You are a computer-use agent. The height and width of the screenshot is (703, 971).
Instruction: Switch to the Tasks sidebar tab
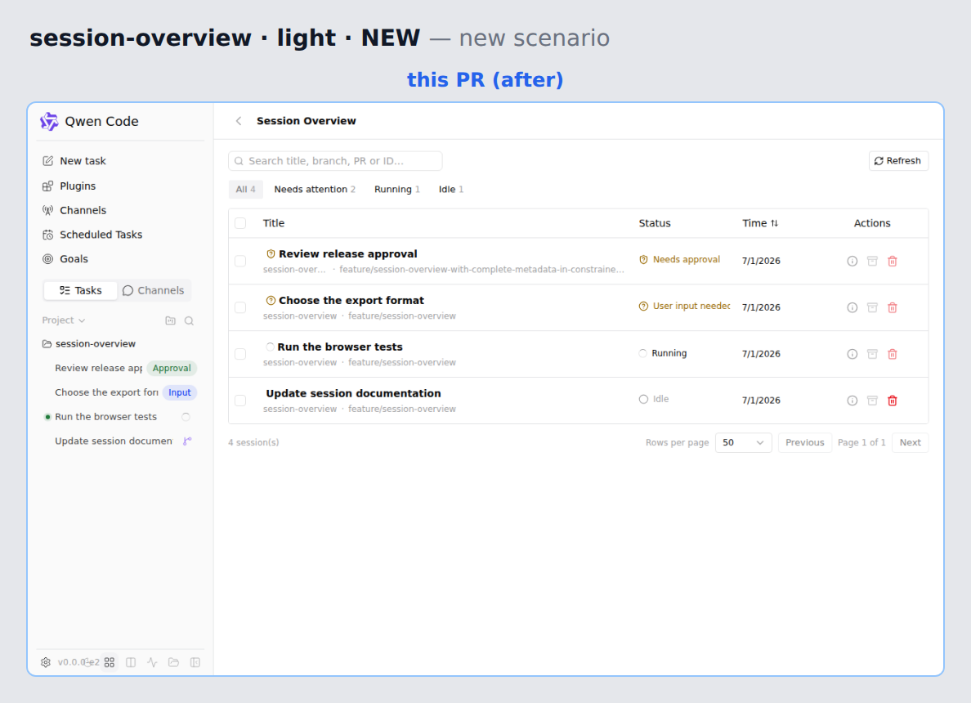tap(80, 290)
